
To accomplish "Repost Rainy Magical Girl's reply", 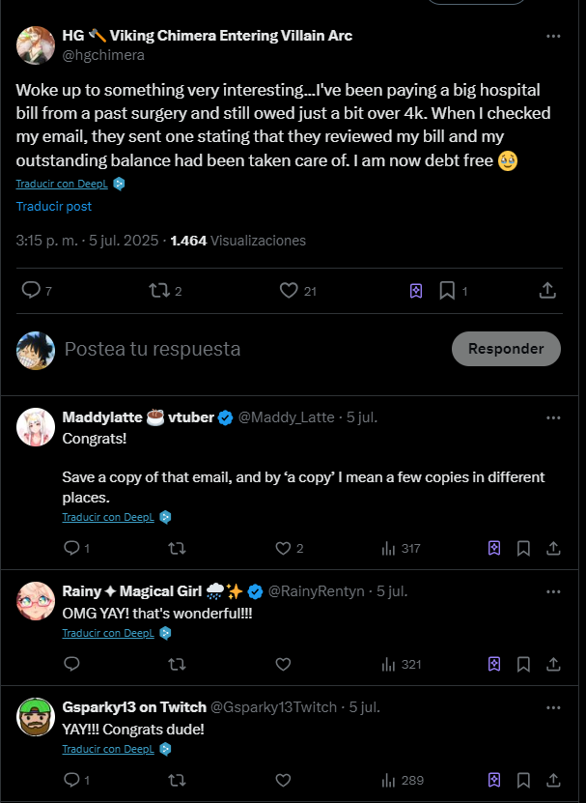I will (x=177, y=664).
